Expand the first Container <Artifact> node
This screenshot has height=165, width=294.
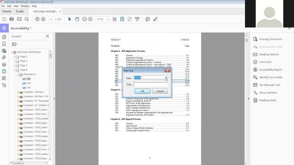pyautogui.click(x=18, y=92)
